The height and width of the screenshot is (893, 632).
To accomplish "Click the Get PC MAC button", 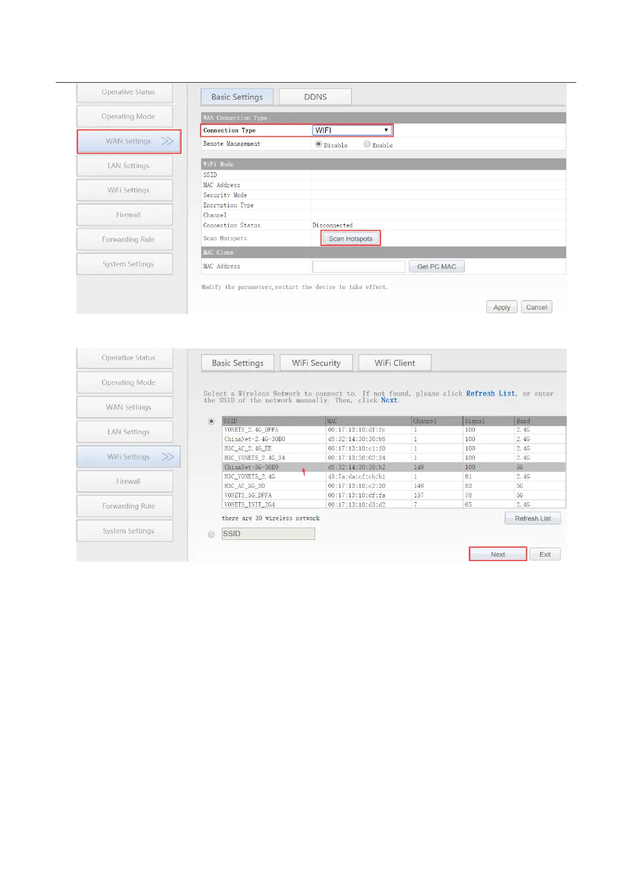I will pyautogui.click(x=437, y=267).
